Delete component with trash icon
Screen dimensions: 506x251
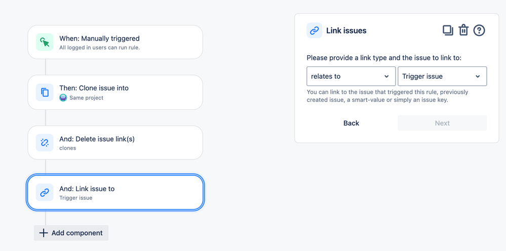click(x=463, y=30)
